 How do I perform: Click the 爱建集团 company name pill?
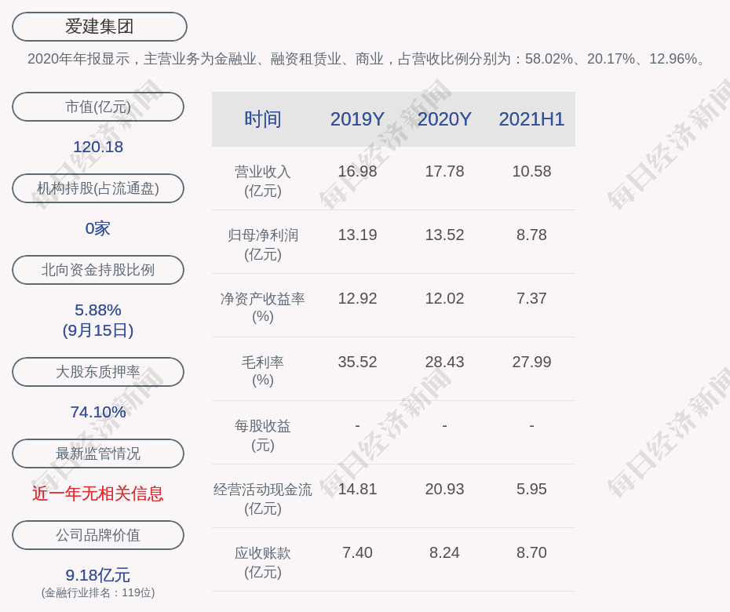[100, 27]
